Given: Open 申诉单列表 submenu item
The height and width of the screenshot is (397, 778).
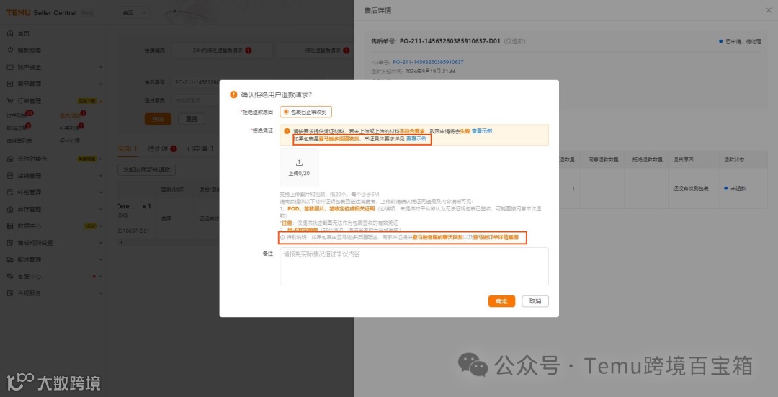Looking at the screenshot, I should pos(19,141).
